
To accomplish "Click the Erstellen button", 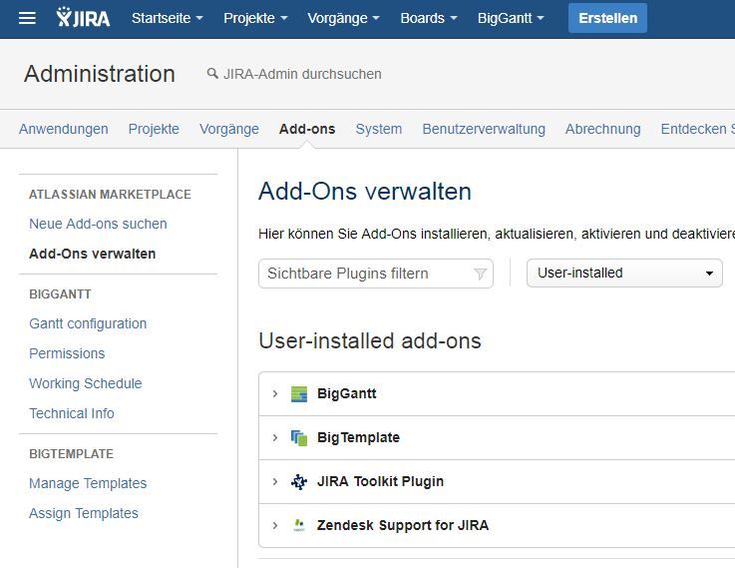I will coord(607,18).
